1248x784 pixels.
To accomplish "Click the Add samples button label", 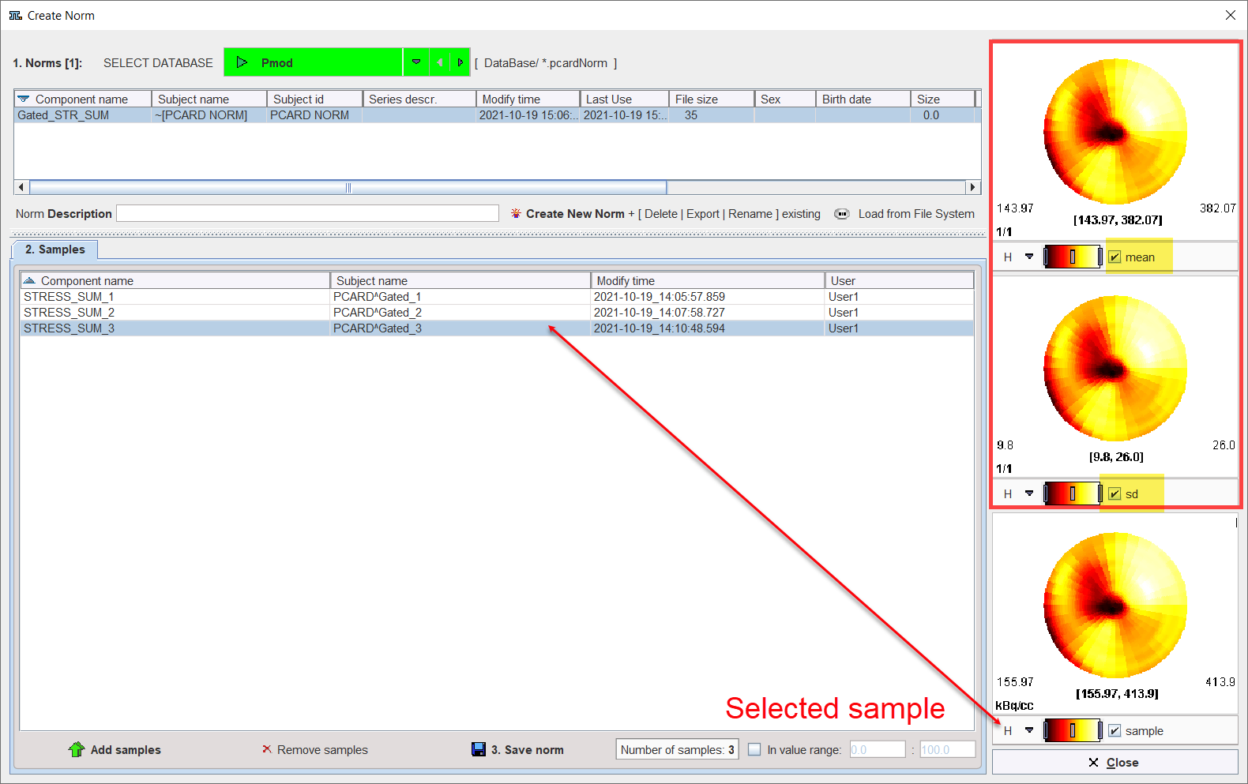I will click(x=126, y=750).
